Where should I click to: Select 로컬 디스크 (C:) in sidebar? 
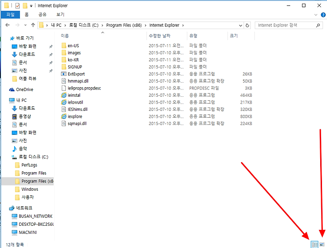click(x=33, y=157)
